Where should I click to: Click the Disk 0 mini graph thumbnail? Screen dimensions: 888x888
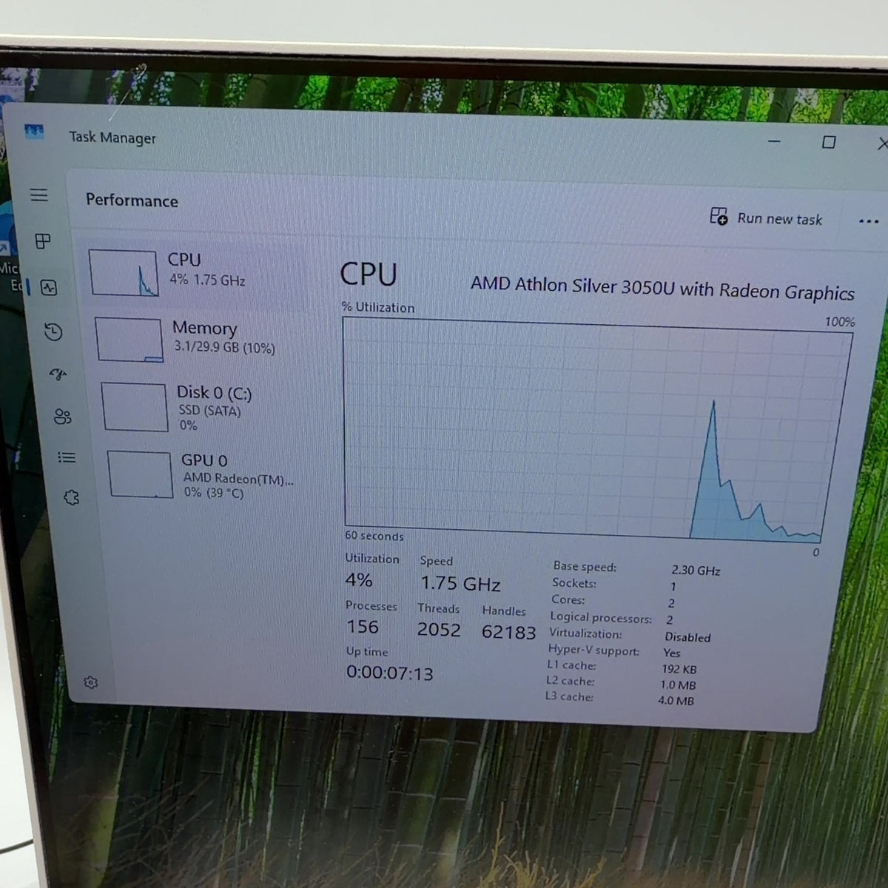click(135, 407)
